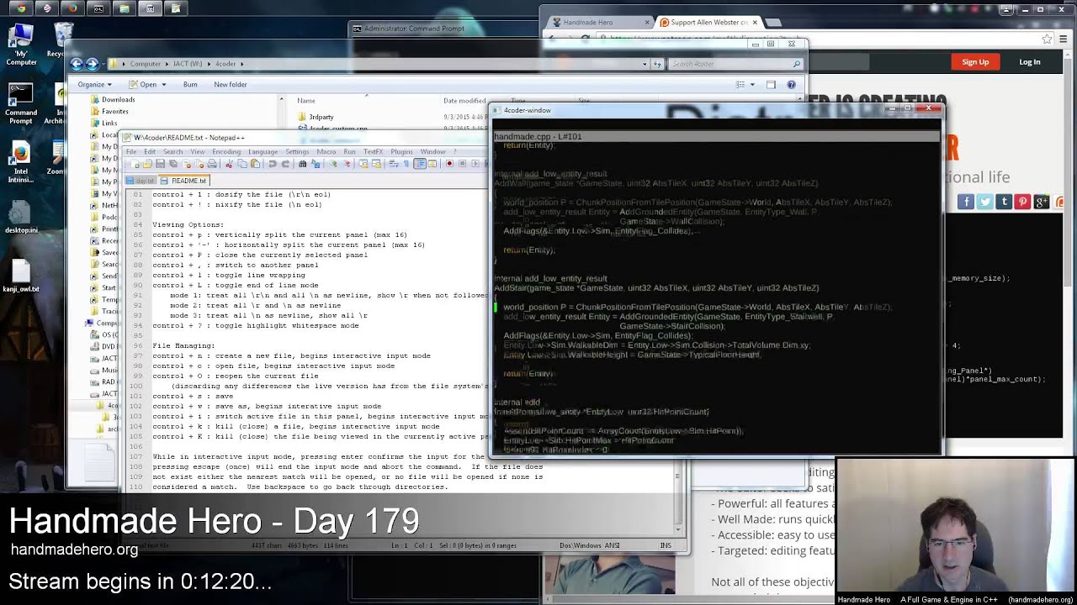The height and width of the screenshot is (605, 1077).
Task: Sort by Name column in Explorer
Action: point(305,101)
